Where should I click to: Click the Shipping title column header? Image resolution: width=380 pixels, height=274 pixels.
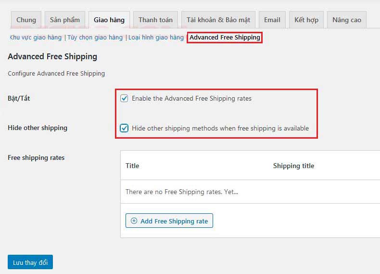[x=293, y=166]
